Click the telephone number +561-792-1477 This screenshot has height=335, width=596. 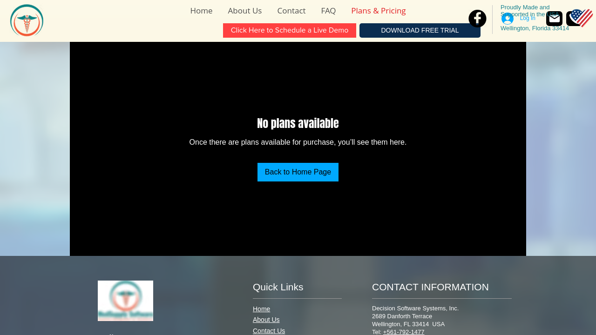tap(403, 332)
